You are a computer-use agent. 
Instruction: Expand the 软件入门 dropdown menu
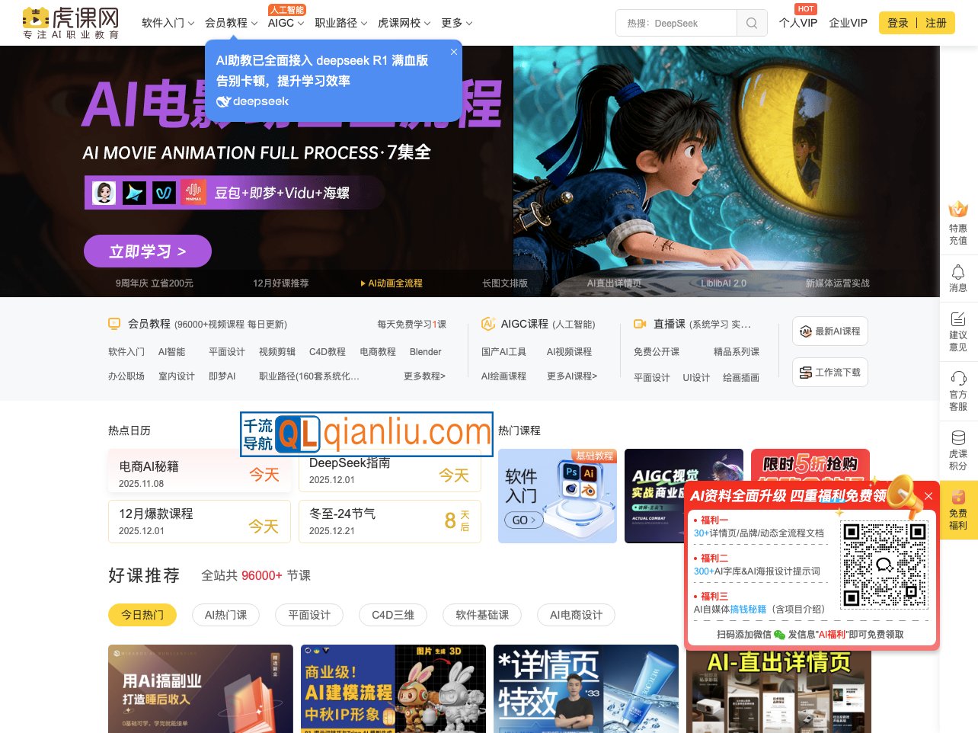[x=168, y=23]
